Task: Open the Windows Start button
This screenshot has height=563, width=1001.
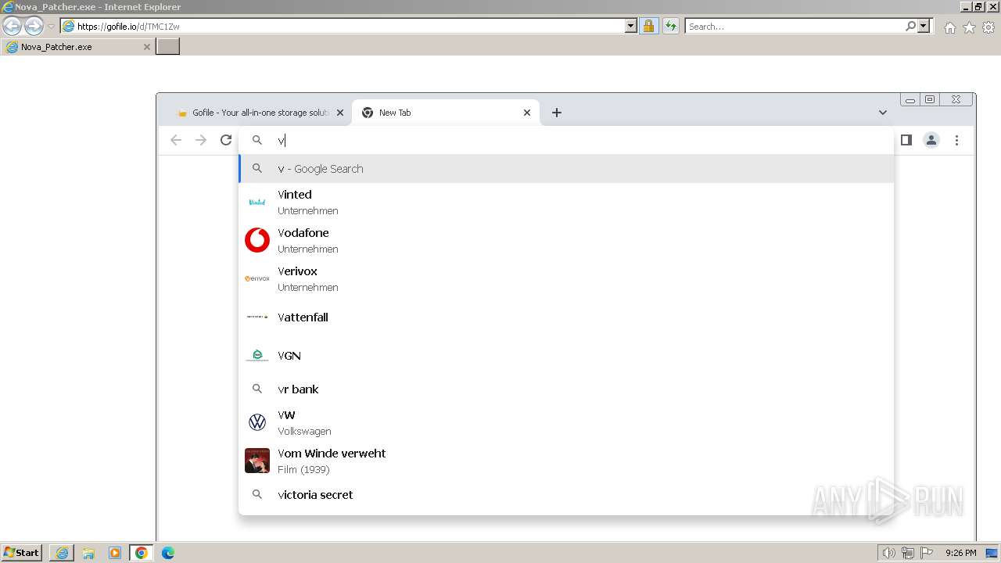Action: [x=22, y=552]
